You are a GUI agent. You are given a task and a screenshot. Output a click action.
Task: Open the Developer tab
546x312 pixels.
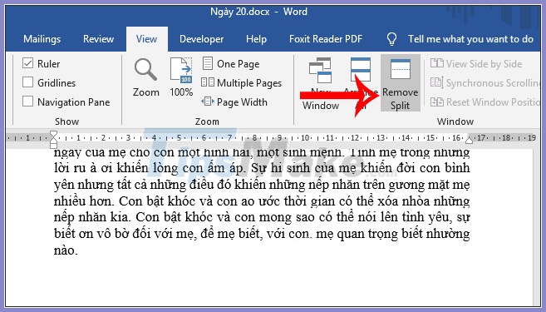click(202, 39)
